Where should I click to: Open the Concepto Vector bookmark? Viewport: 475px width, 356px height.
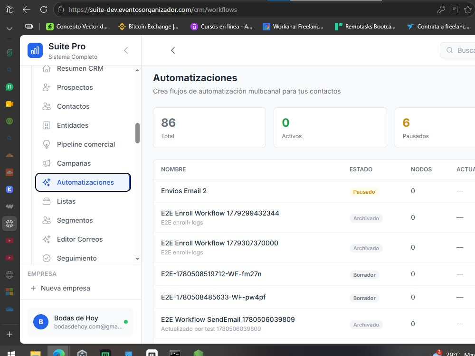[76, 27]
